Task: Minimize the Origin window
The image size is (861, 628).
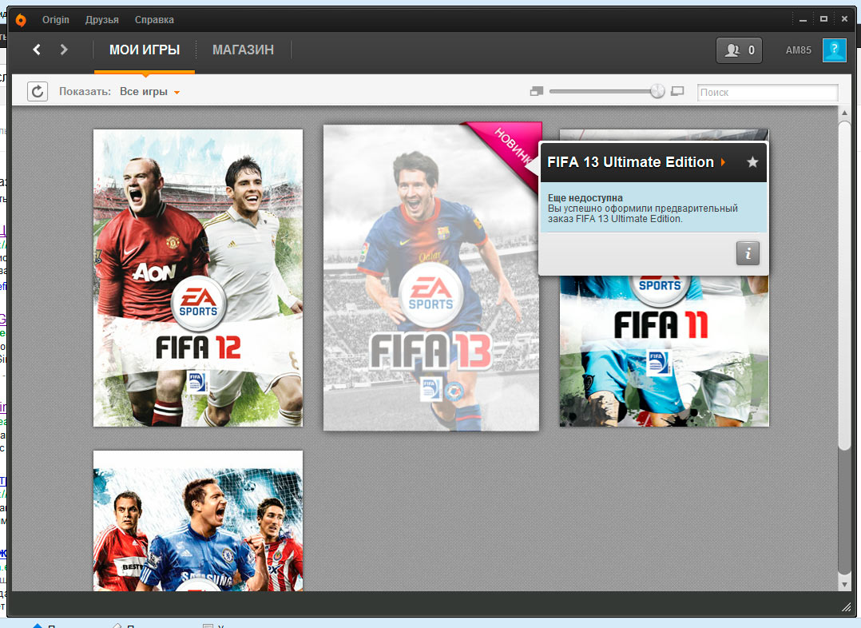Action: [803, 20]
